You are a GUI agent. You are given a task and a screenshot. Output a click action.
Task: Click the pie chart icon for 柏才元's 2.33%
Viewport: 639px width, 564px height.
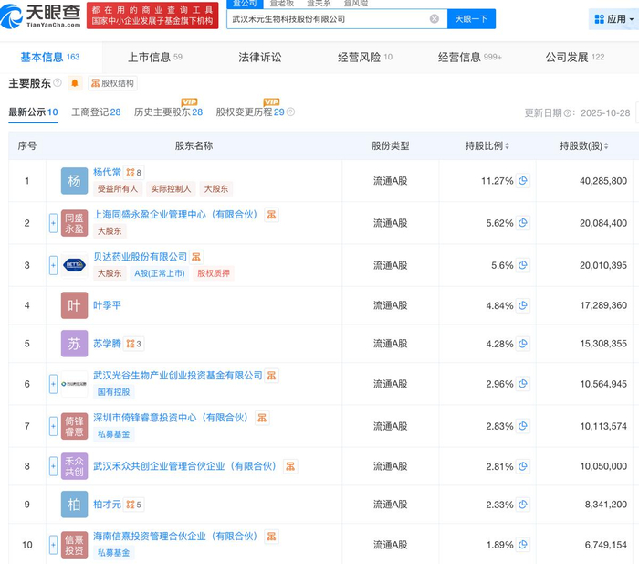click(523, 504)
